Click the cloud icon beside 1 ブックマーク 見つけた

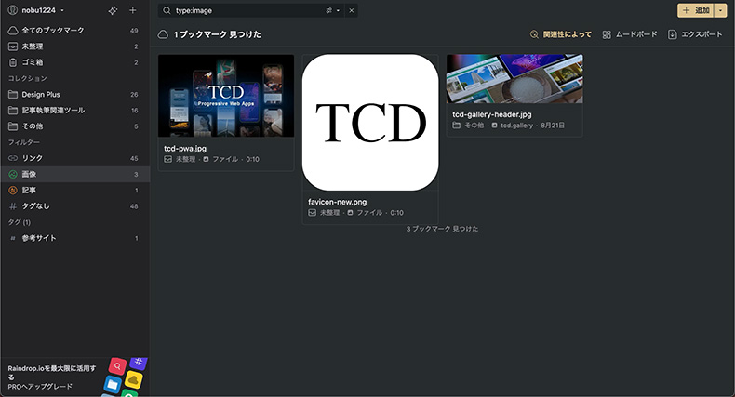(163, 34)
